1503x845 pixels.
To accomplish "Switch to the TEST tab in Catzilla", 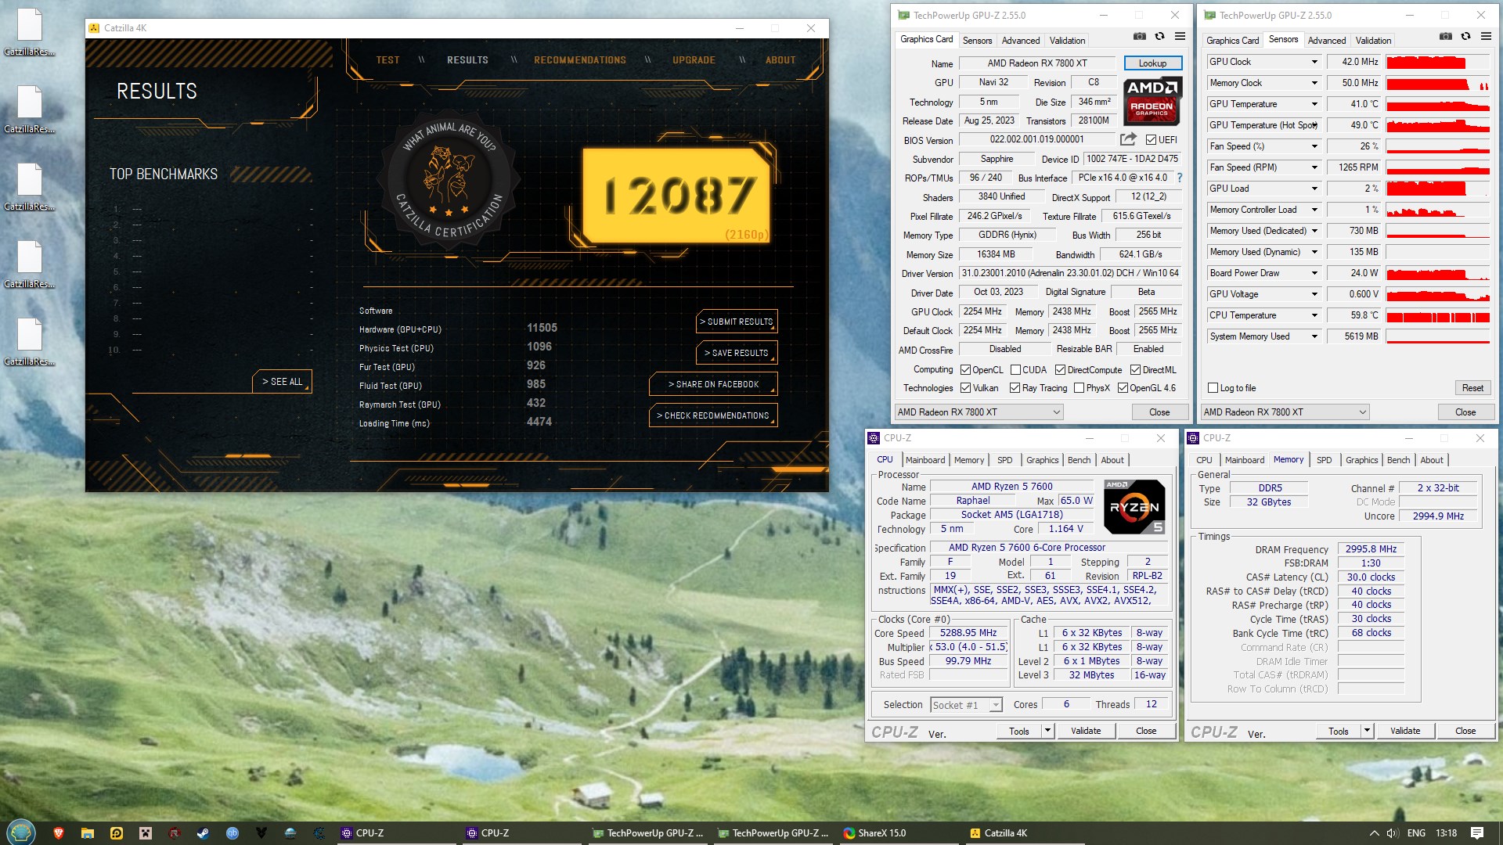I will coord(387,60).
